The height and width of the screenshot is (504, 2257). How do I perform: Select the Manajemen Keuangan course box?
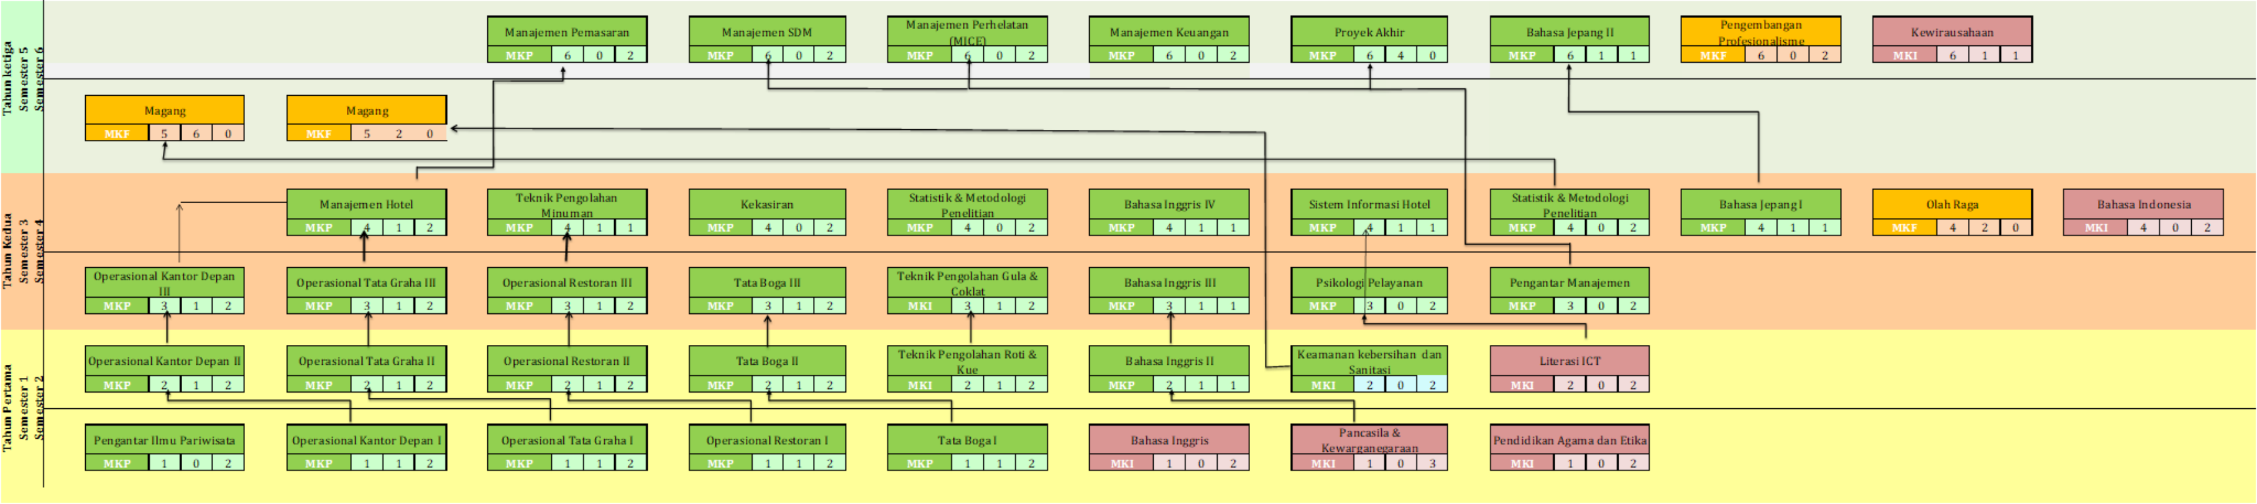click(x=1169, y=32)
